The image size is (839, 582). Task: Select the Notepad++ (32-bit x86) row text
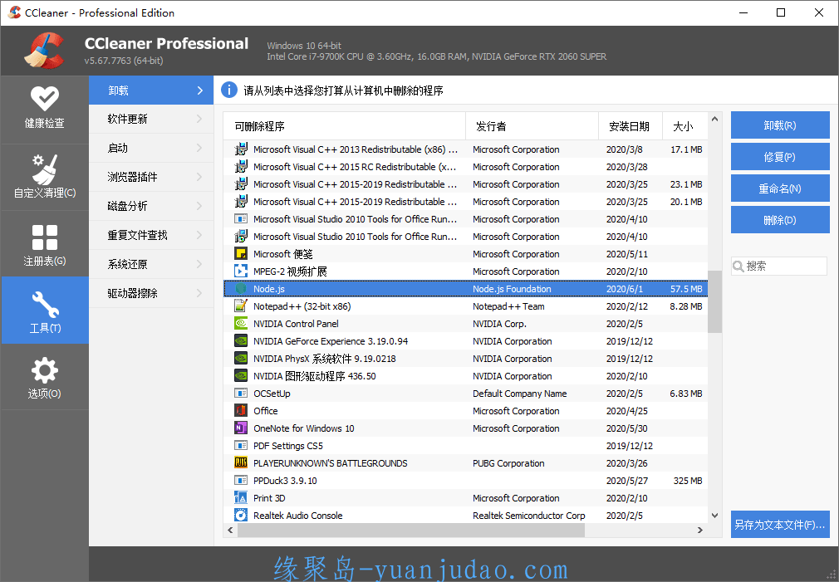(302, 306)
